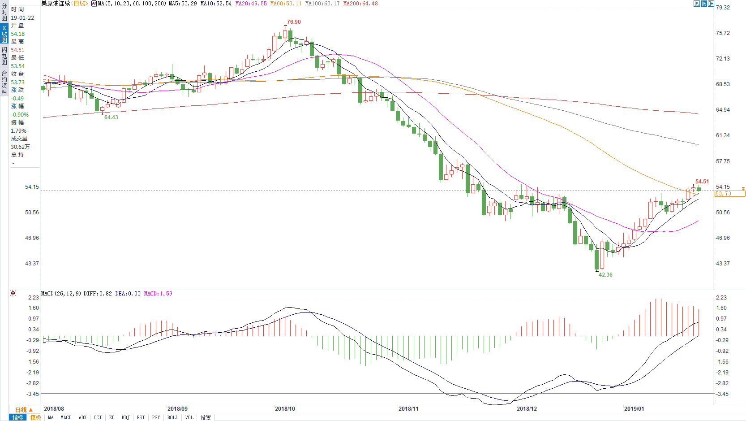Click the 53.73 current price tag

point(730,194)
